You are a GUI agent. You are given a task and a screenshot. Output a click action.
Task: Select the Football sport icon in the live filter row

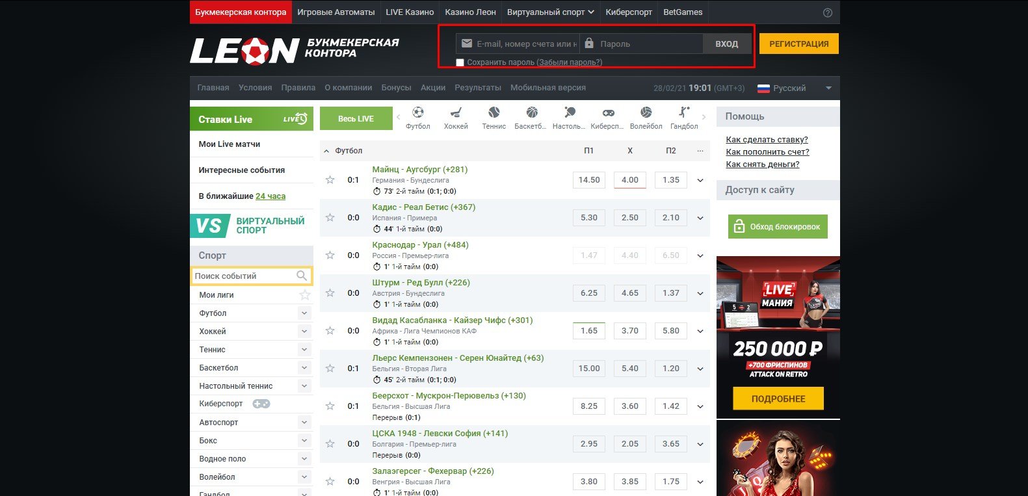(418, 112)
